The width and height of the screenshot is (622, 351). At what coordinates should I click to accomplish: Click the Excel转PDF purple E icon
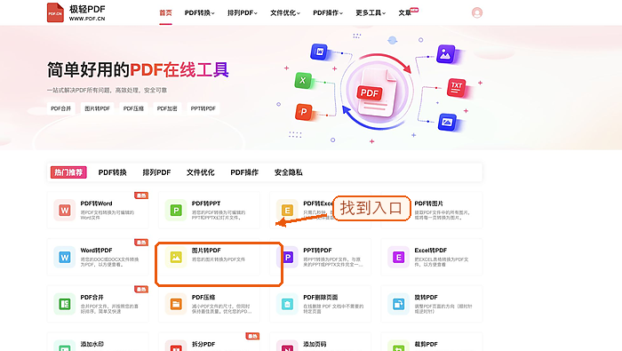tap(398, 258)
